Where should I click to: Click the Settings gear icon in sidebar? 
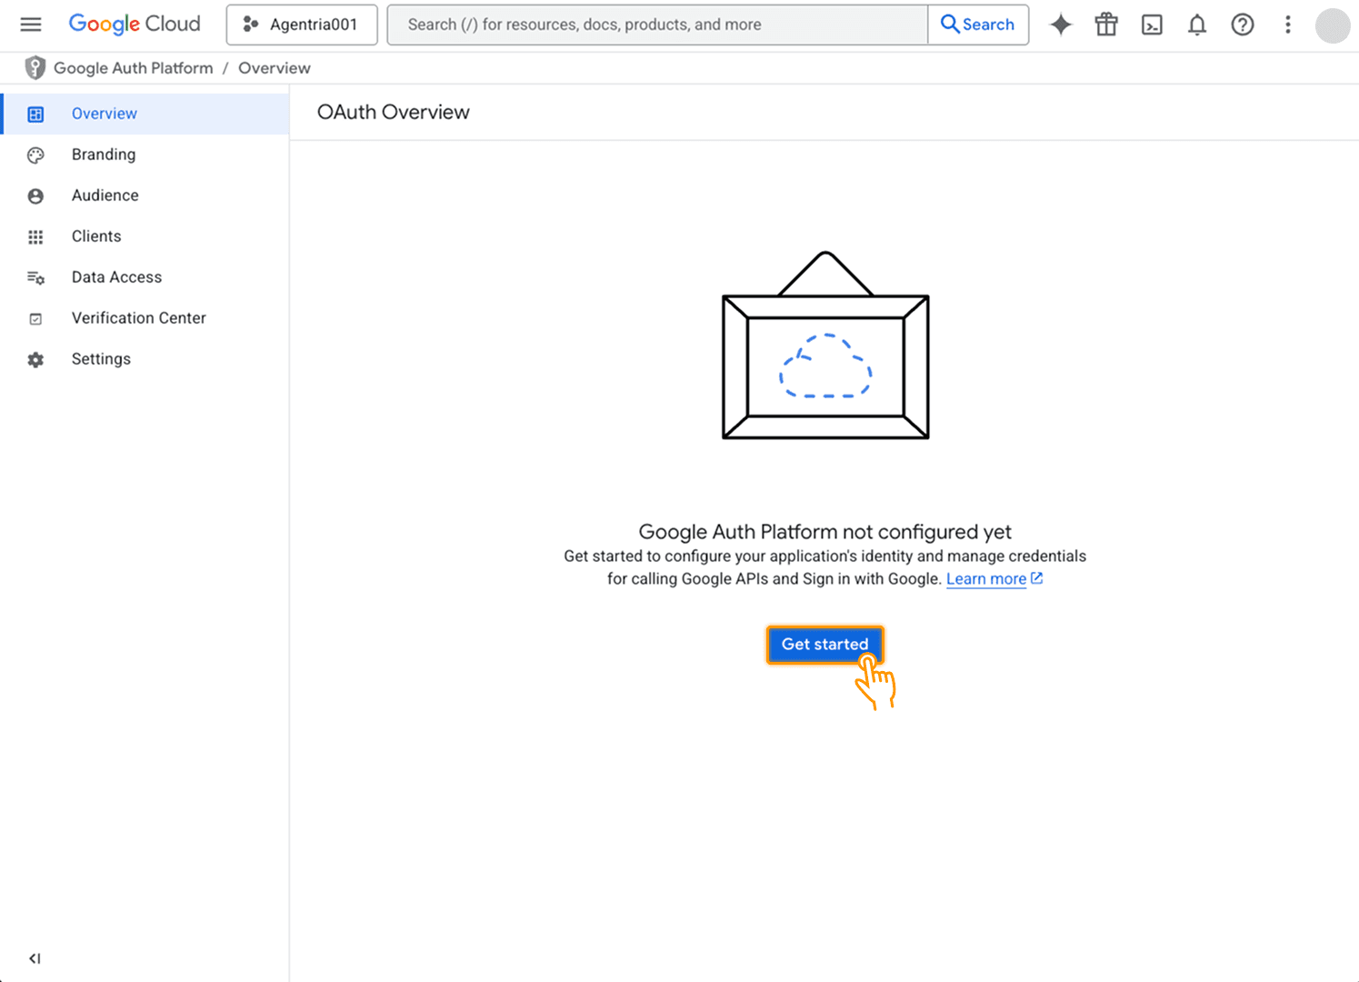pyautogui.click(x=35, y=360)
